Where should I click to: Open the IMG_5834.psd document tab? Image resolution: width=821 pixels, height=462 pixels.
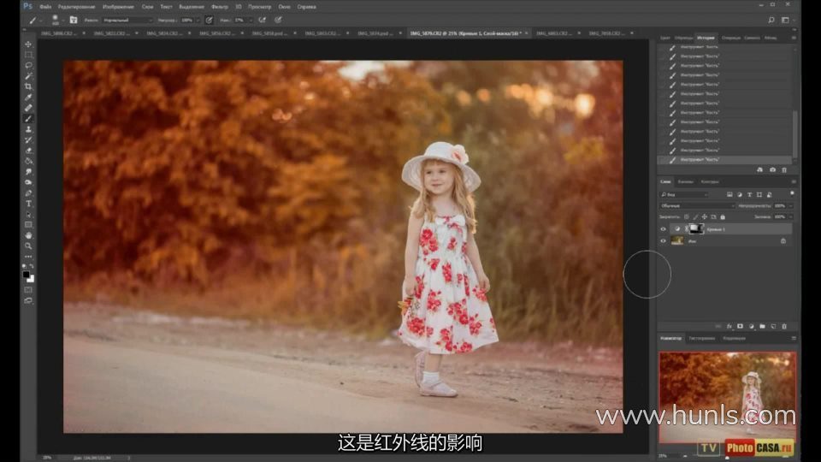(375, 33)
